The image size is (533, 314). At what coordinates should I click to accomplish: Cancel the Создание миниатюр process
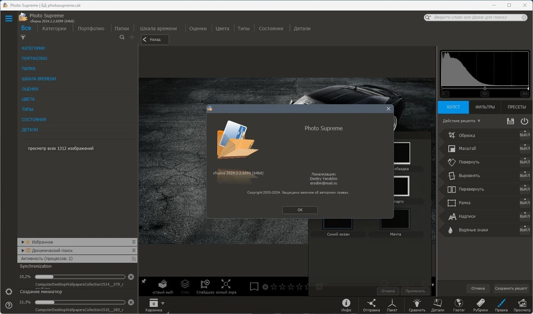click(131, 302)
